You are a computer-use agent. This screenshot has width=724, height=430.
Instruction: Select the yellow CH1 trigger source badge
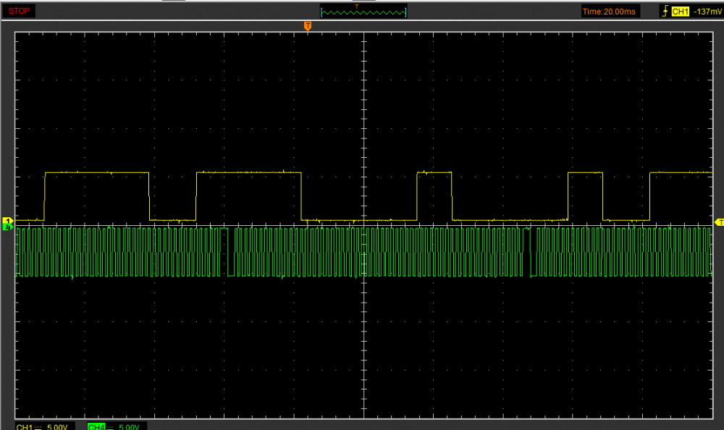pos(680,12)
